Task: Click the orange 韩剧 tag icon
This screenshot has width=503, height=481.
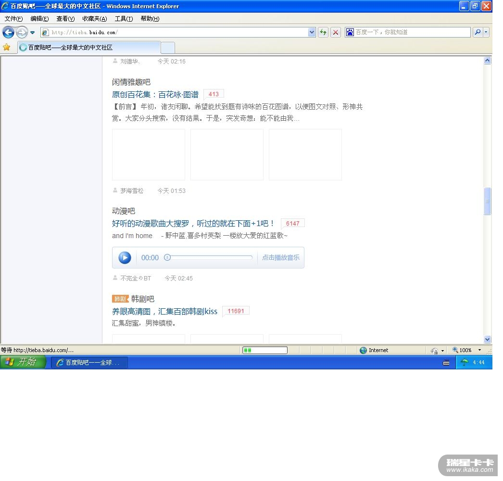Action: (120, 299)
